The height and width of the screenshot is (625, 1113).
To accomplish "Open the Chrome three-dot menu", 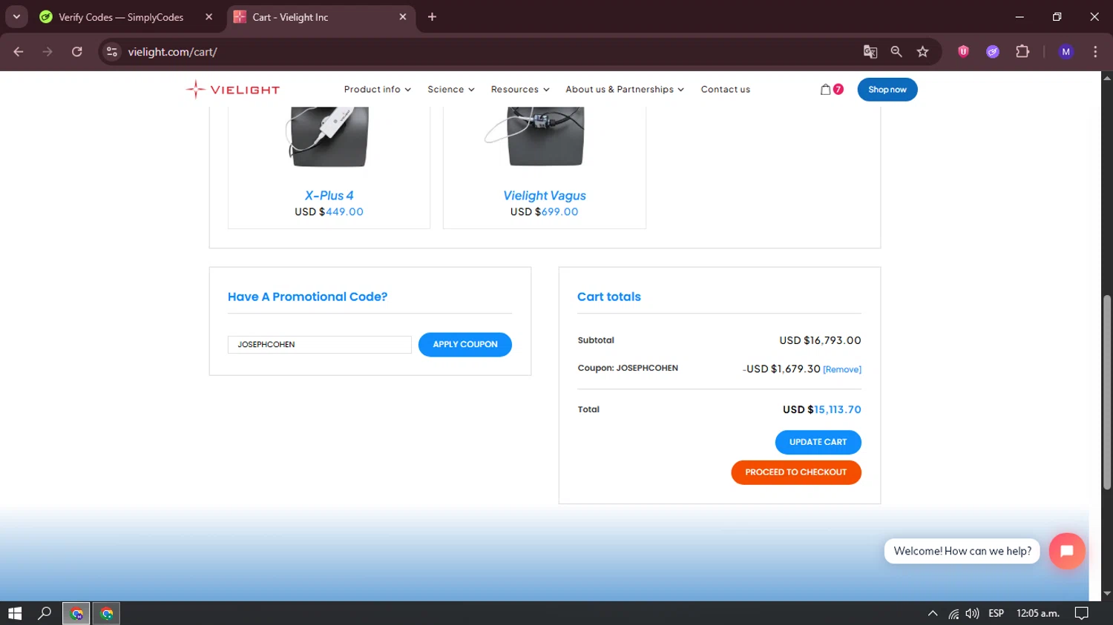I will [1095, 52].
